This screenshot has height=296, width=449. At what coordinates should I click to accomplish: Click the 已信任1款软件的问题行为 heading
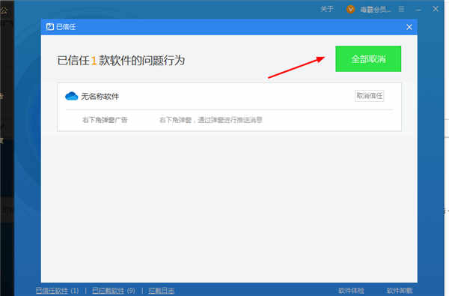coord(120,60)
